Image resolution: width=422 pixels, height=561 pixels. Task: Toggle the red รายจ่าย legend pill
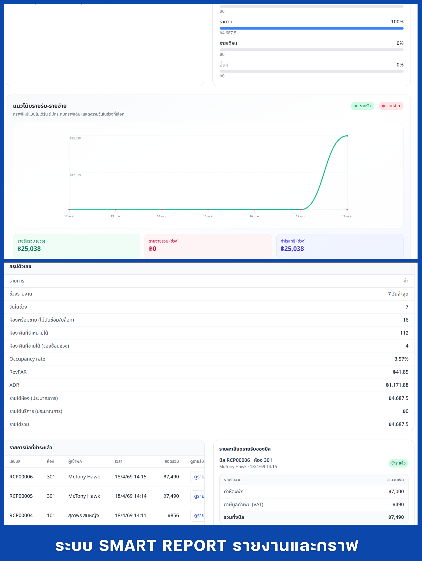click(391, 106)
